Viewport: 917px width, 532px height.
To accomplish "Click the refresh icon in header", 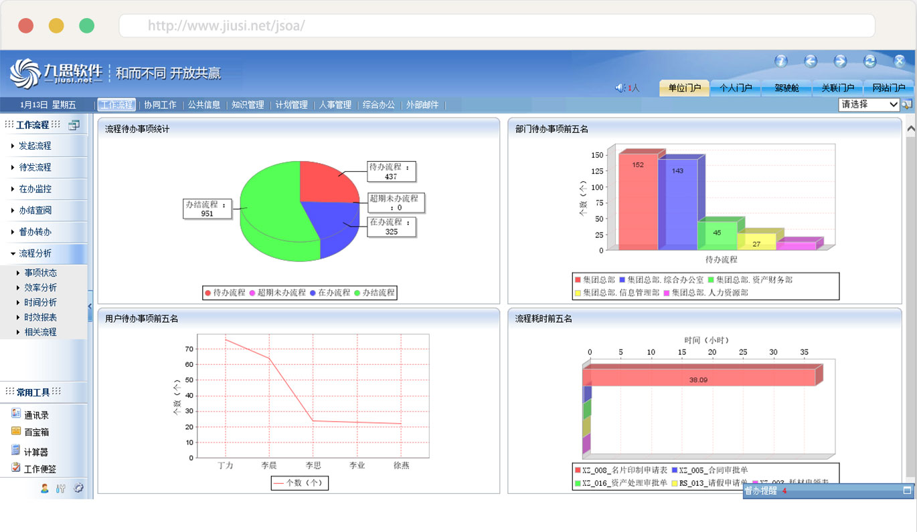I will (x=869, y=61).
